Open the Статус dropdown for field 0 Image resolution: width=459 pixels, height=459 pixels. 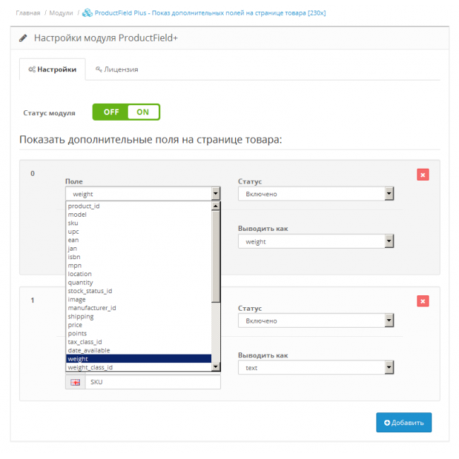tap(315, 193)
